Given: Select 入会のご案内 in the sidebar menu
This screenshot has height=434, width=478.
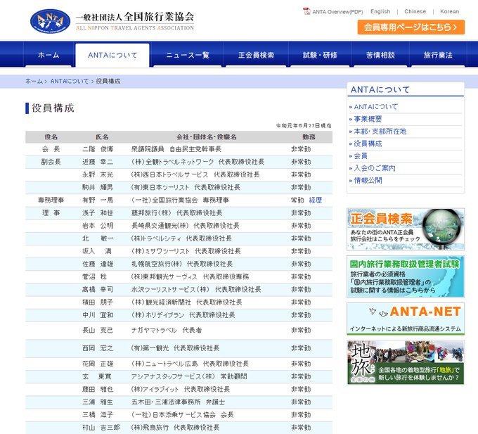Looking at the screenshot, I should 375,168.
